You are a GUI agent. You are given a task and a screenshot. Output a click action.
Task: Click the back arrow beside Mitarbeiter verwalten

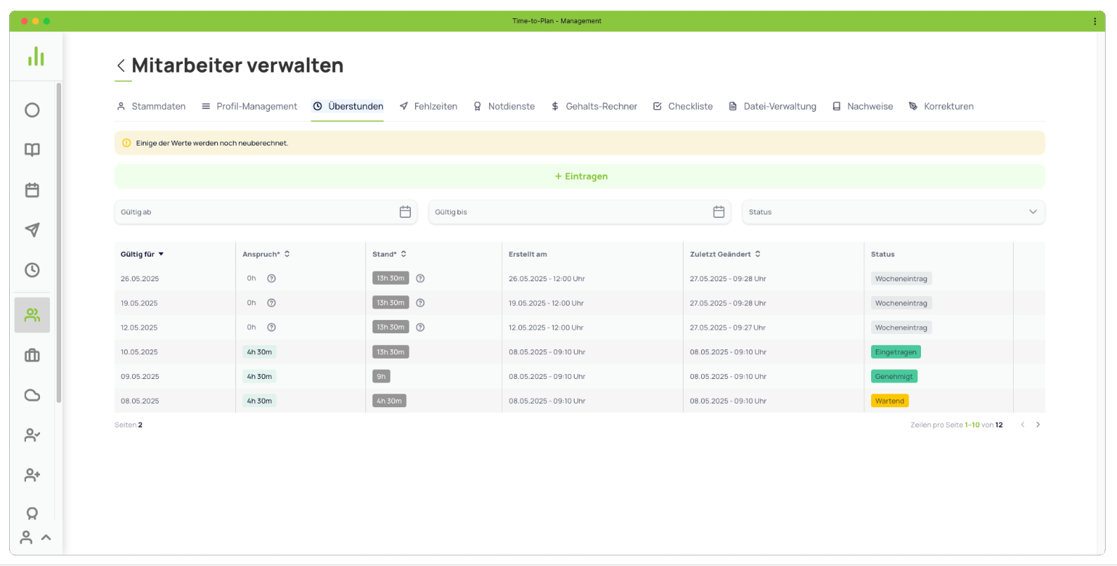click(x=121, y=65)
